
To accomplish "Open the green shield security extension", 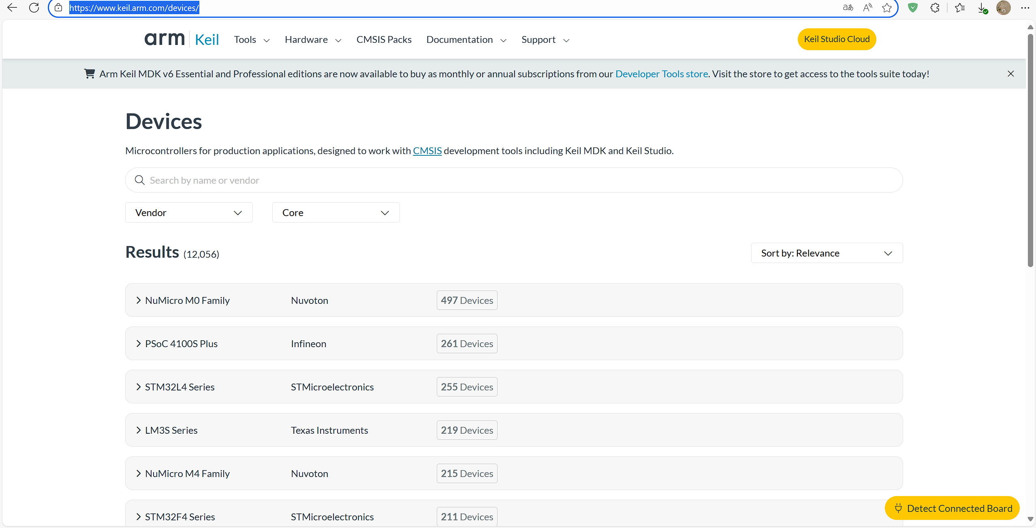I will point(912,8).
